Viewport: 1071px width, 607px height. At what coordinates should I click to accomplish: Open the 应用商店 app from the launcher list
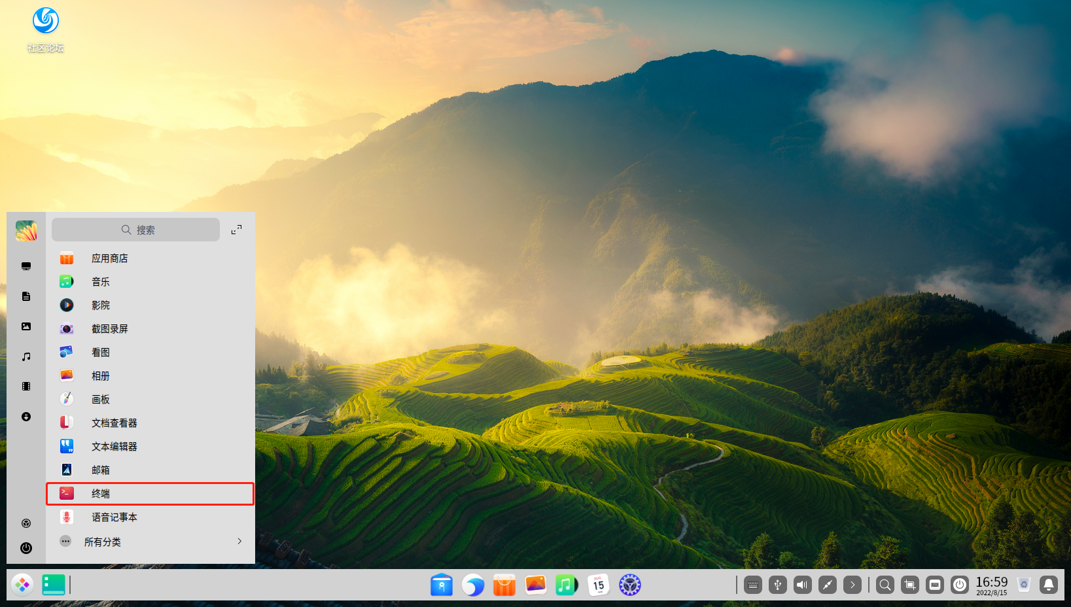click(150, 258)
